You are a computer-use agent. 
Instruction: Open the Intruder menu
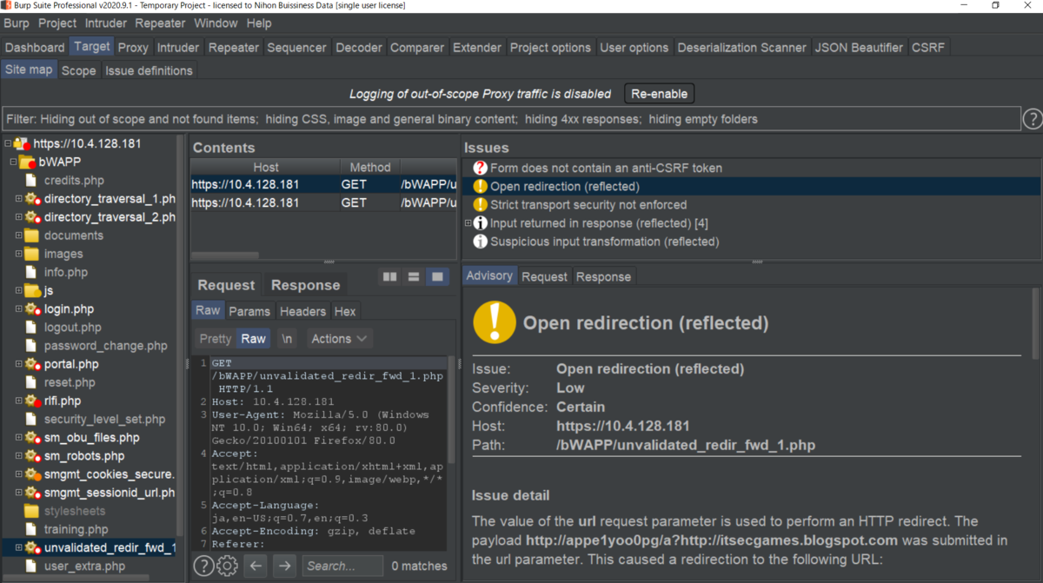(105, 23)
